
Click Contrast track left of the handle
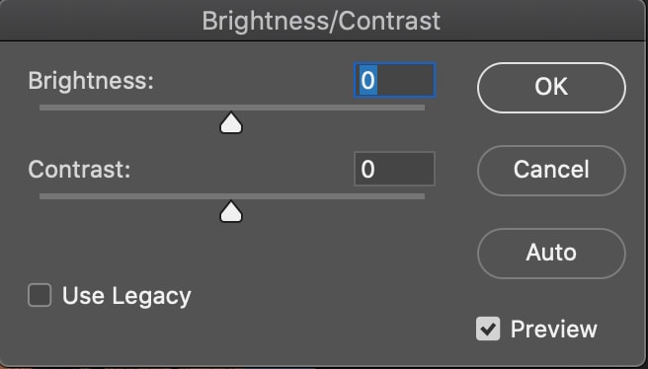pyautogui.click(x=130, y=196)
